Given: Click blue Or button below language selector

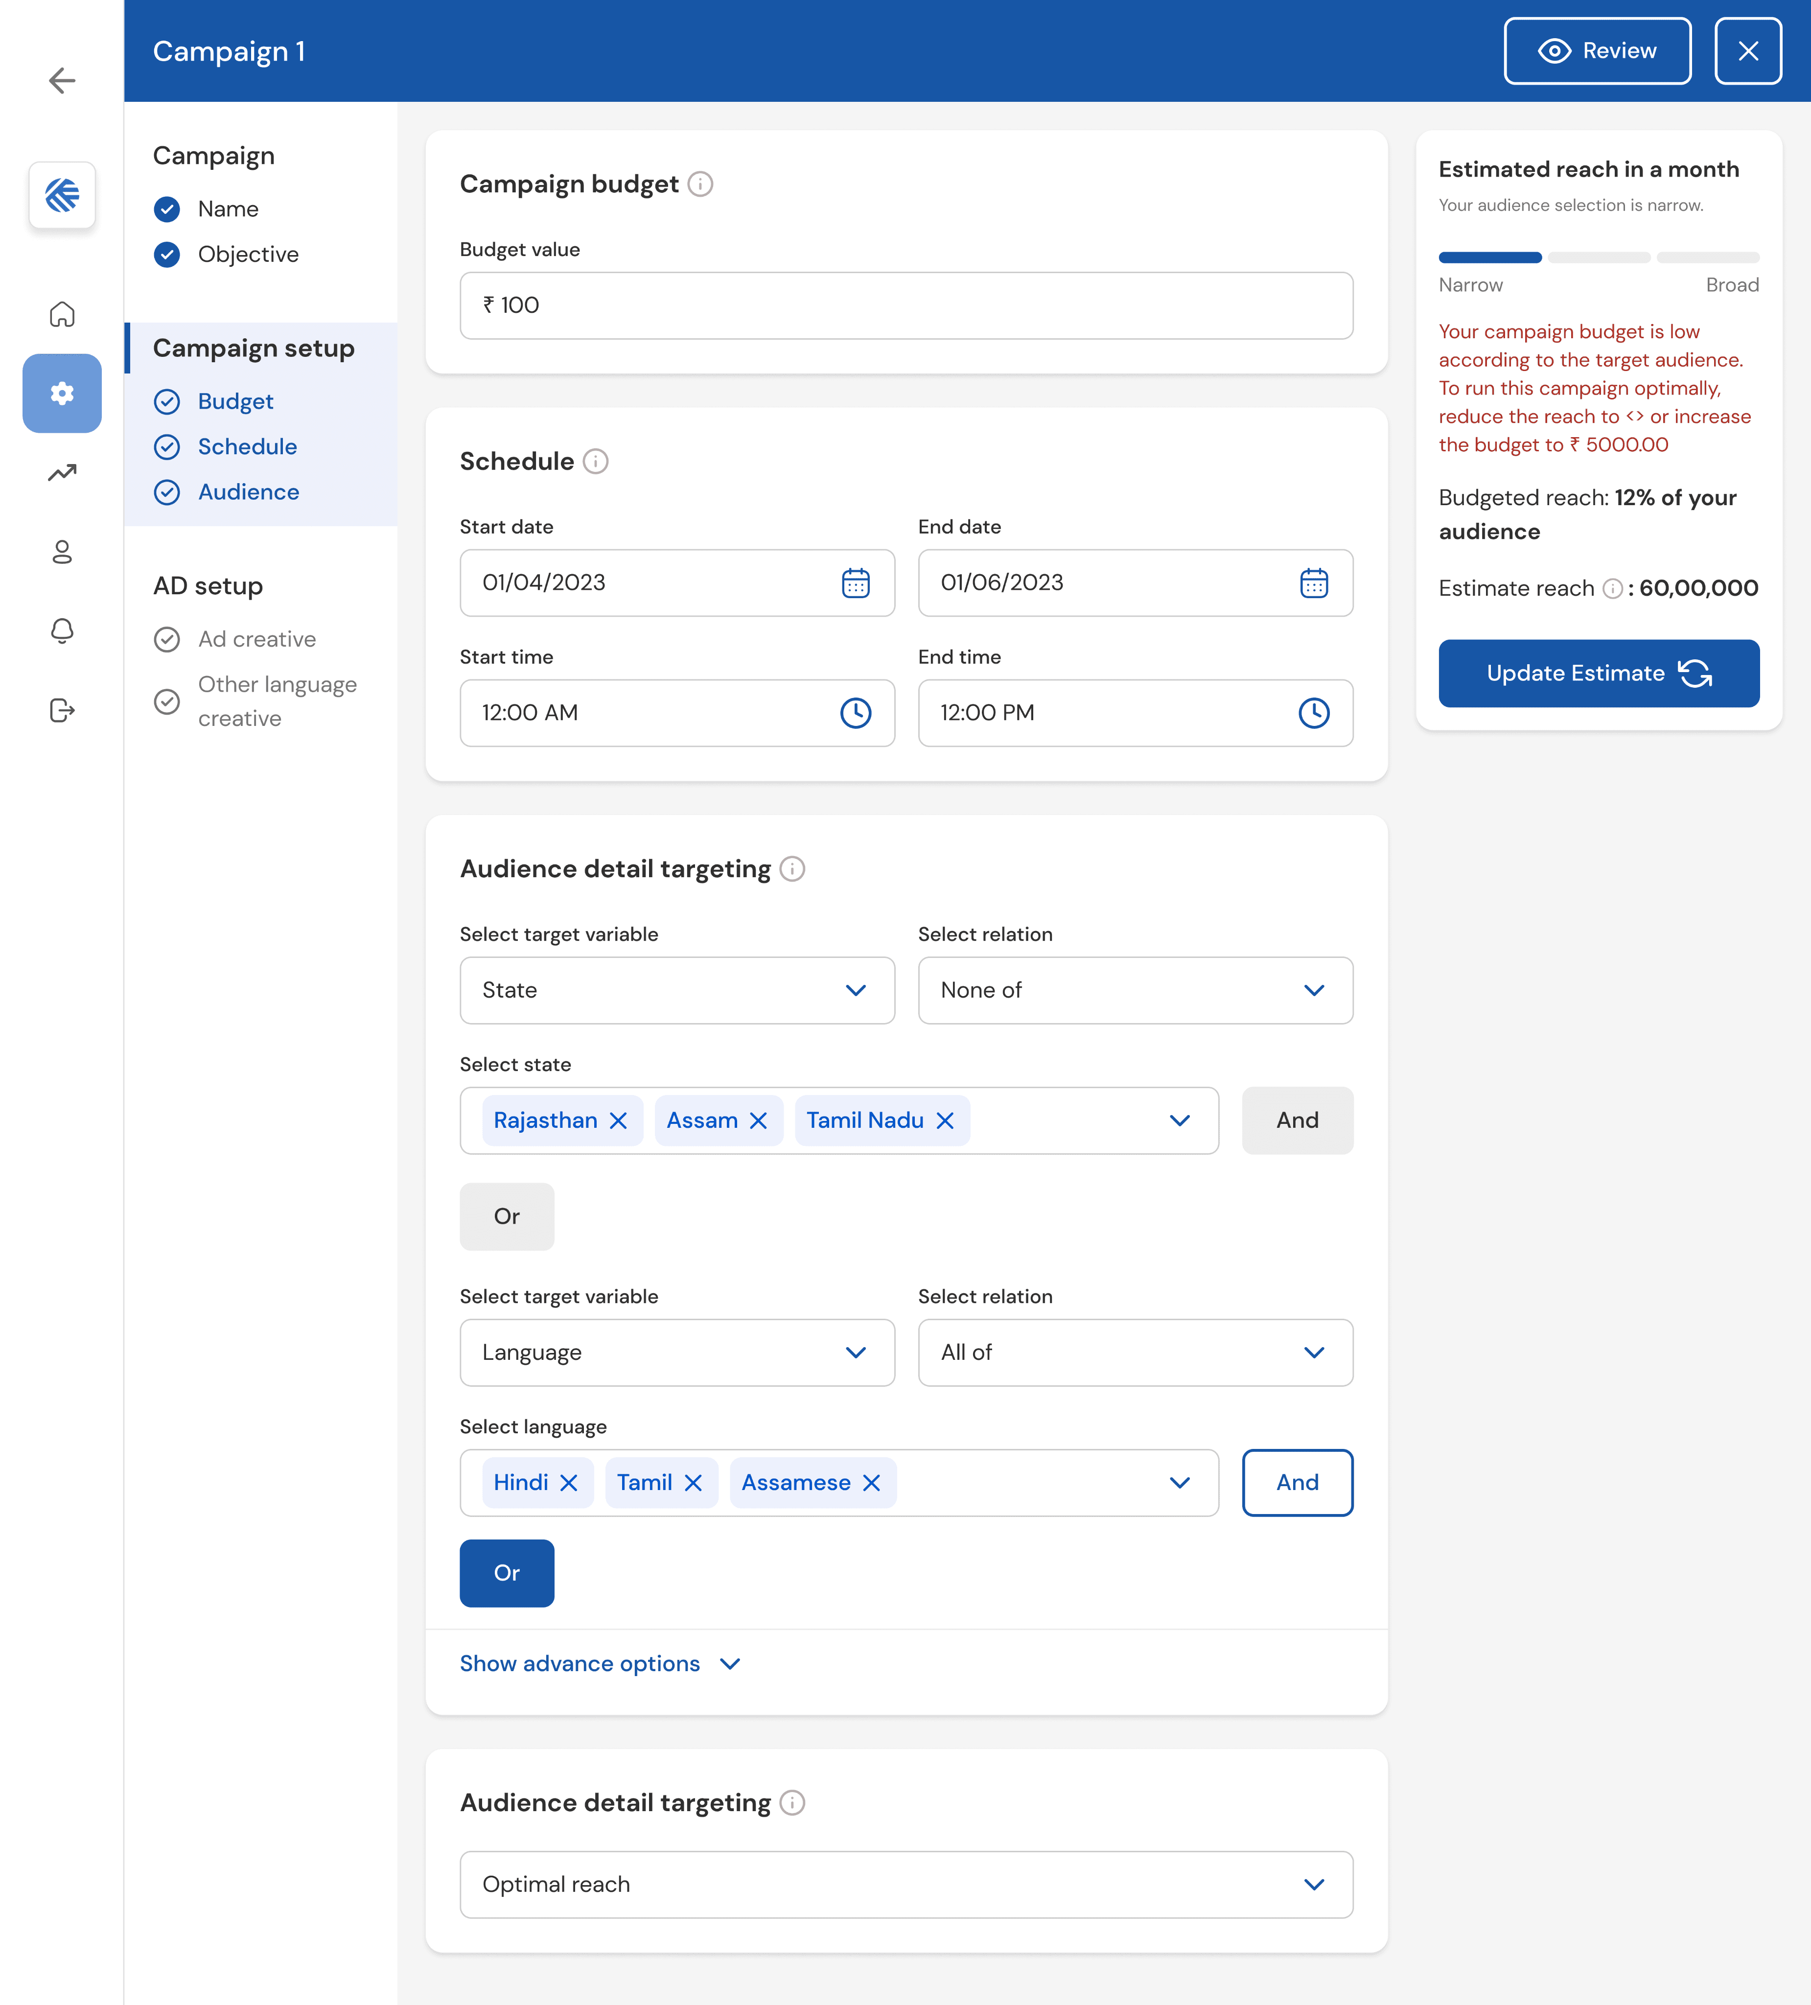Looking at the screenshot, I should (x=506, y=1573).
